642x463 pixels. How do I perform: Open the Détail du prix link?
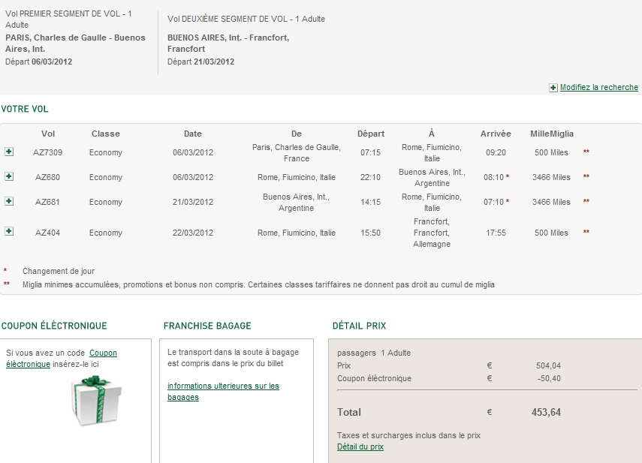[x=360, y=446]
